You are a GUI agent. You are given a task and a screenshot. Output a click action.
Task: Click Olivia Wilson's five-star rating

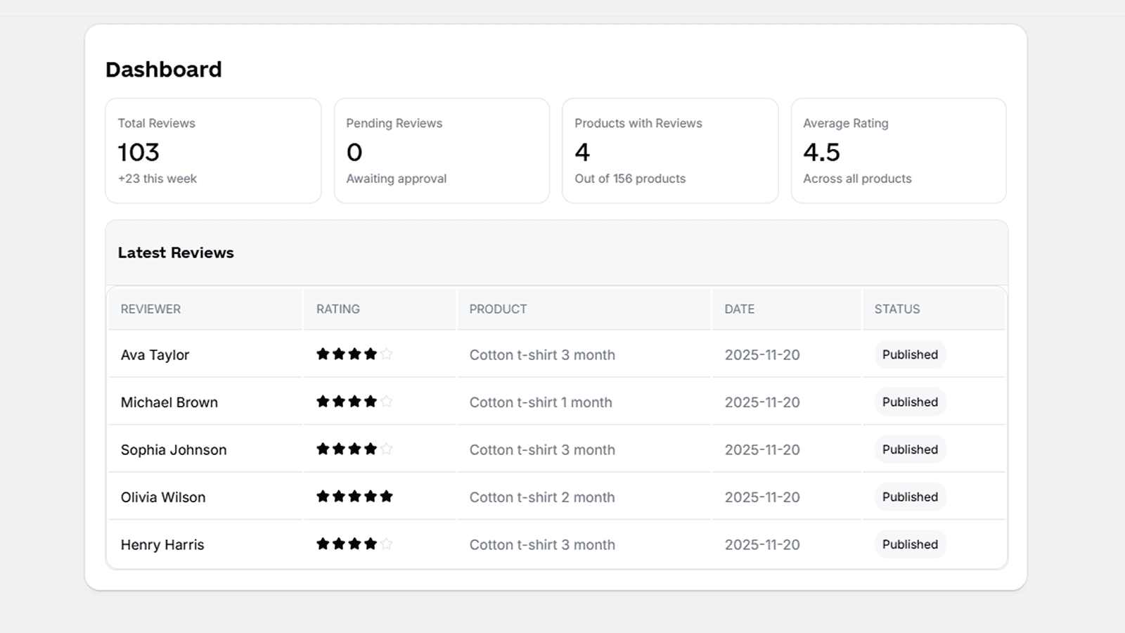tap(354, 497)
